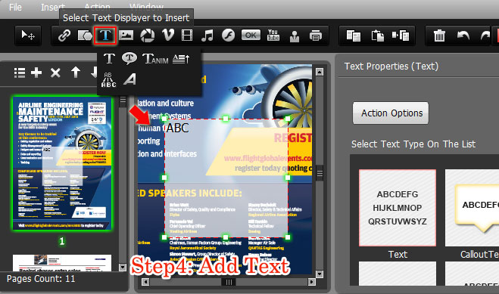Choose the T ANIM animated text option

coord(155,59)
